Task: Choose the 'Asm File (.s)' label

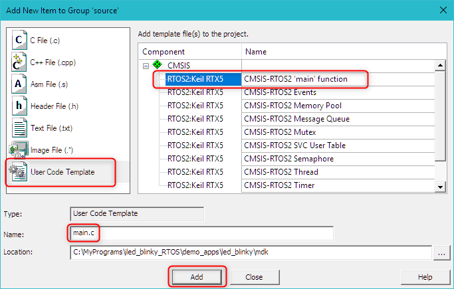Action: (x=49, y=84)
